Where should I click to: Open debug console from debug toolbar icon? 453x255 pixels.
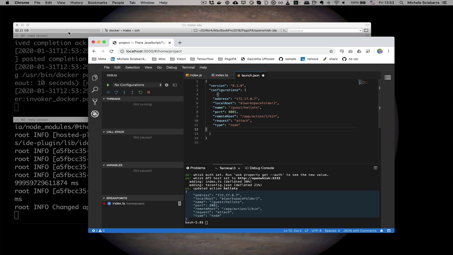click(x=175, y=85)
